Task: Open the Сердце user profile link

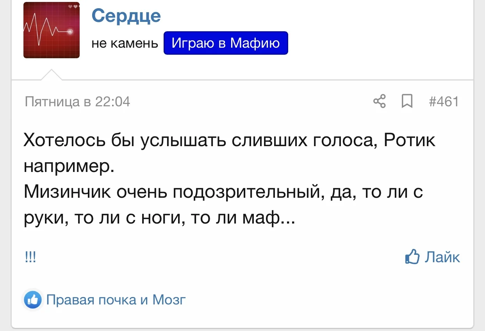Action: [x=126, y=16]
